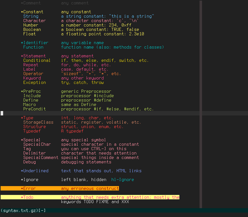The image size is (248, 217).
Task: Click the 'any variable name' description
Action: pyautogui.click(x=82, y=43)
